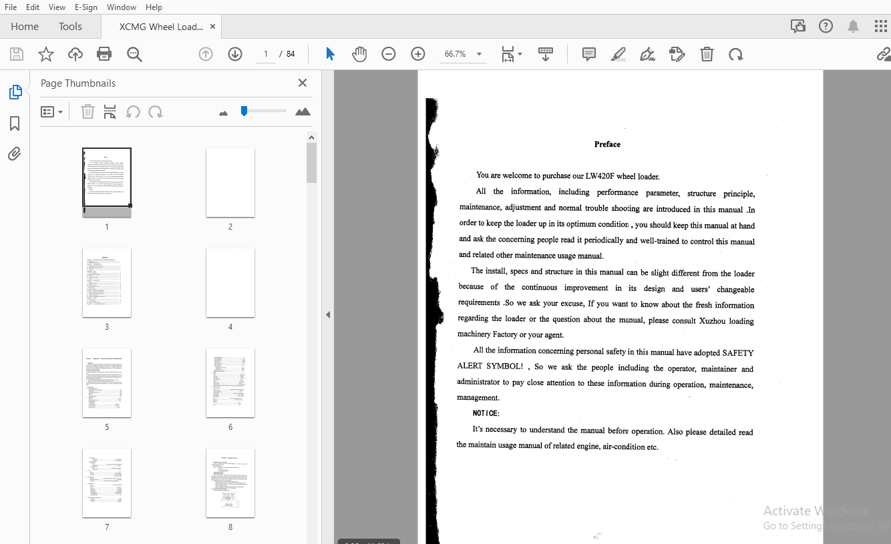Screen dimensions: 891x544
Task: Click the share screen chat icon
Action: (798, 26)
